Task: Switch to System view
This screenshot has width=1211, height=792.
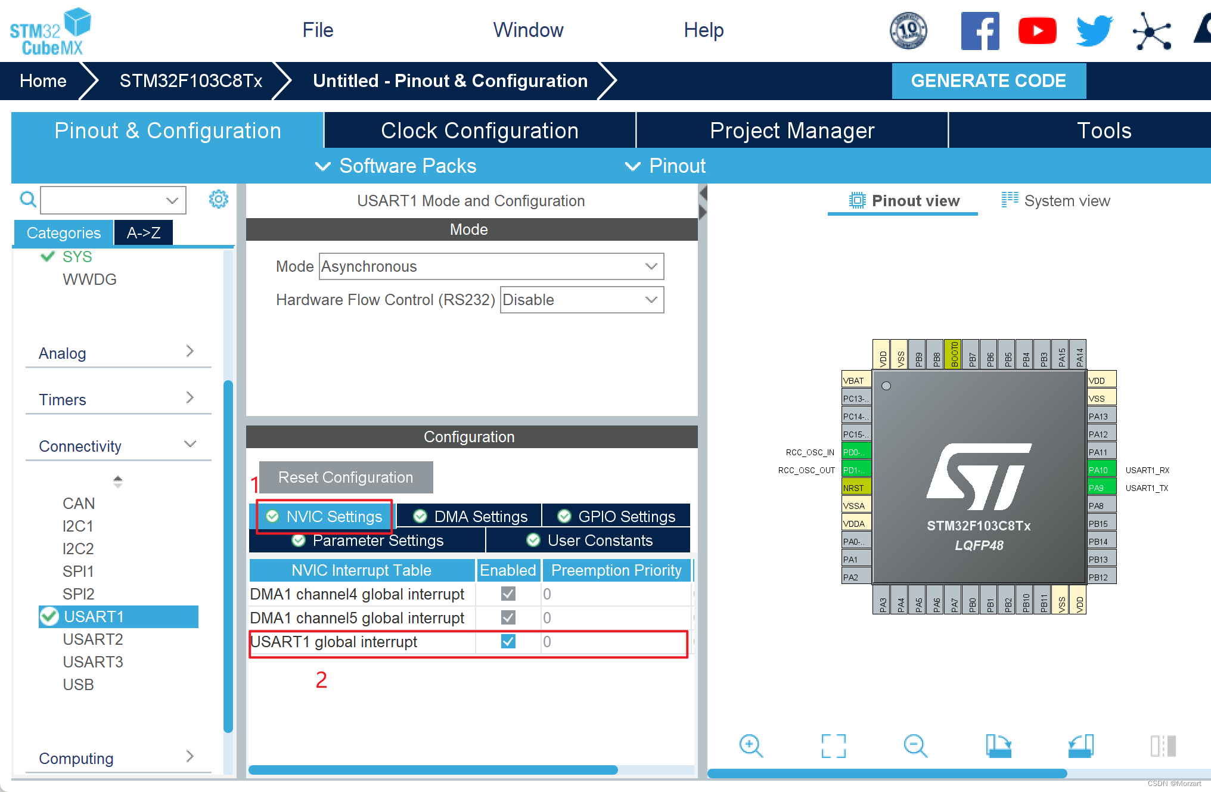Action: point(1056,201)
